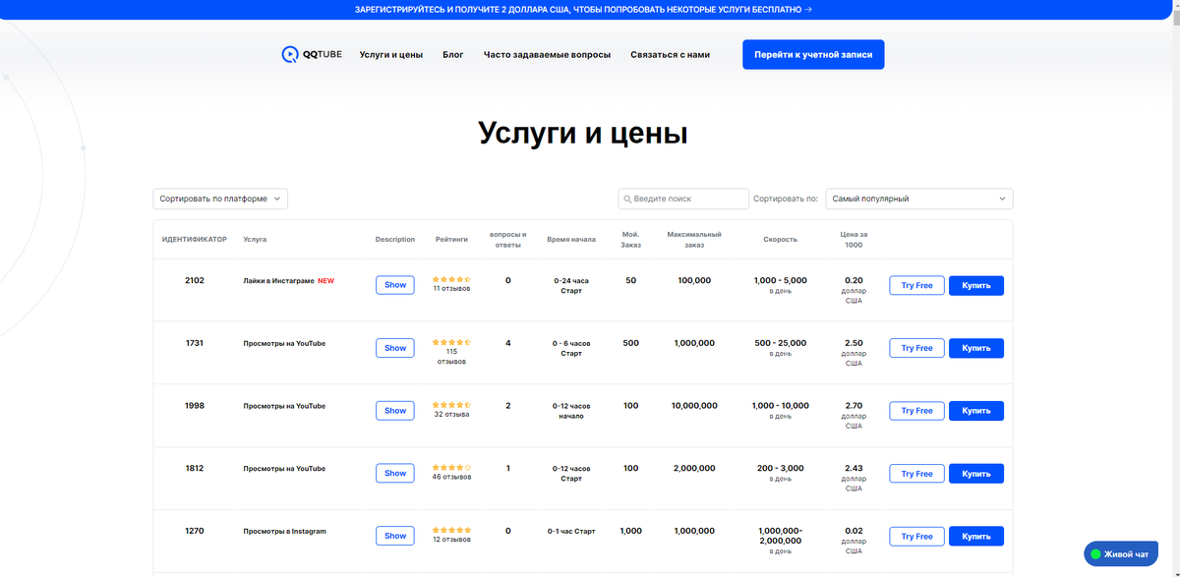Click 'Цена за 1000' column header
This screenshot has height=577, width=1180.
(x=854, y=239)
